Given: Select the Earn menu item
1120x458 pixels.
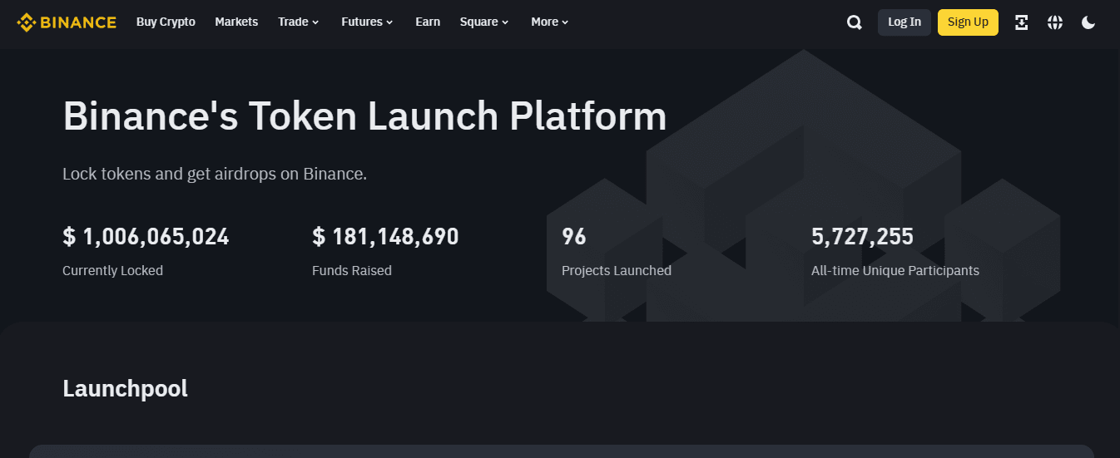Looking at the screenshot, I should pyautogui.click(x=428, y=22).
